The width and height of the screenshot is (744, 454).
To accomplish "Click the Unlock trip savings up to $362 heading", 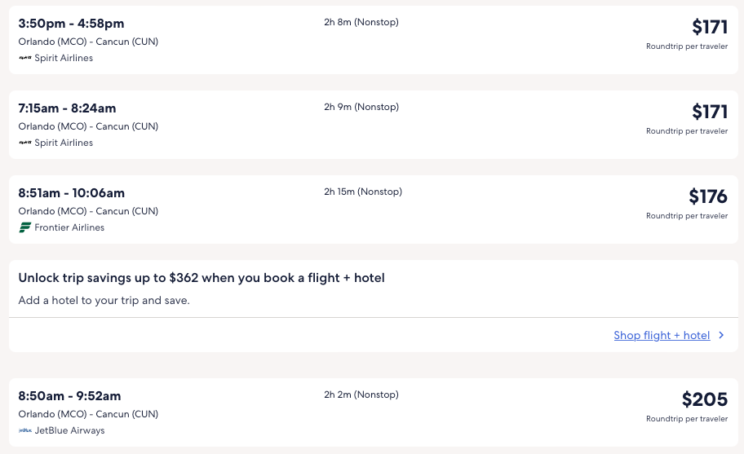I will (x=201, y=278).
